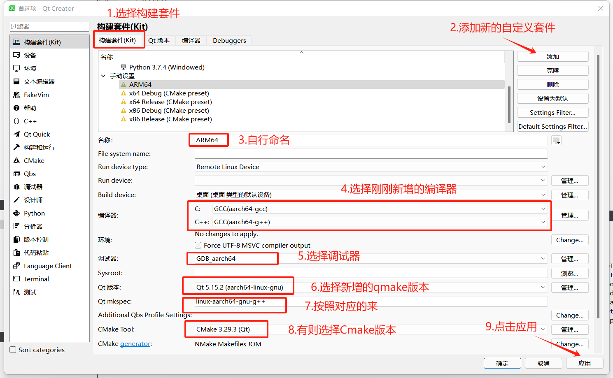This screenshot has width=613, height=378.
Task: Click warning icon next to ARM64 kit
Action: point(124,84)
